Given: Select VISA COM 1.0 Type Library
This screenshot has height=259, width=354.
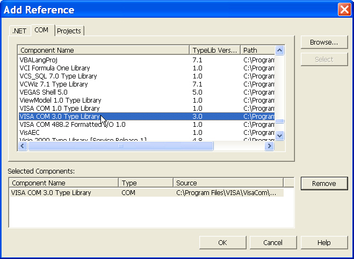Looking at the screenshot, I should click(x=147, y=109).
